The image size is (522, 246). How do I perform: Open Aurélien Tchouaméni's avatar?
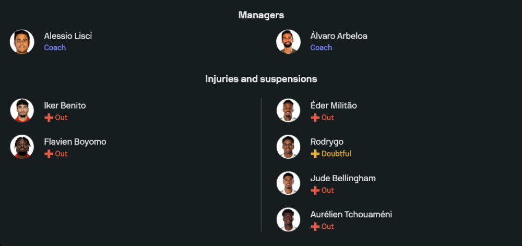[288, 219]
